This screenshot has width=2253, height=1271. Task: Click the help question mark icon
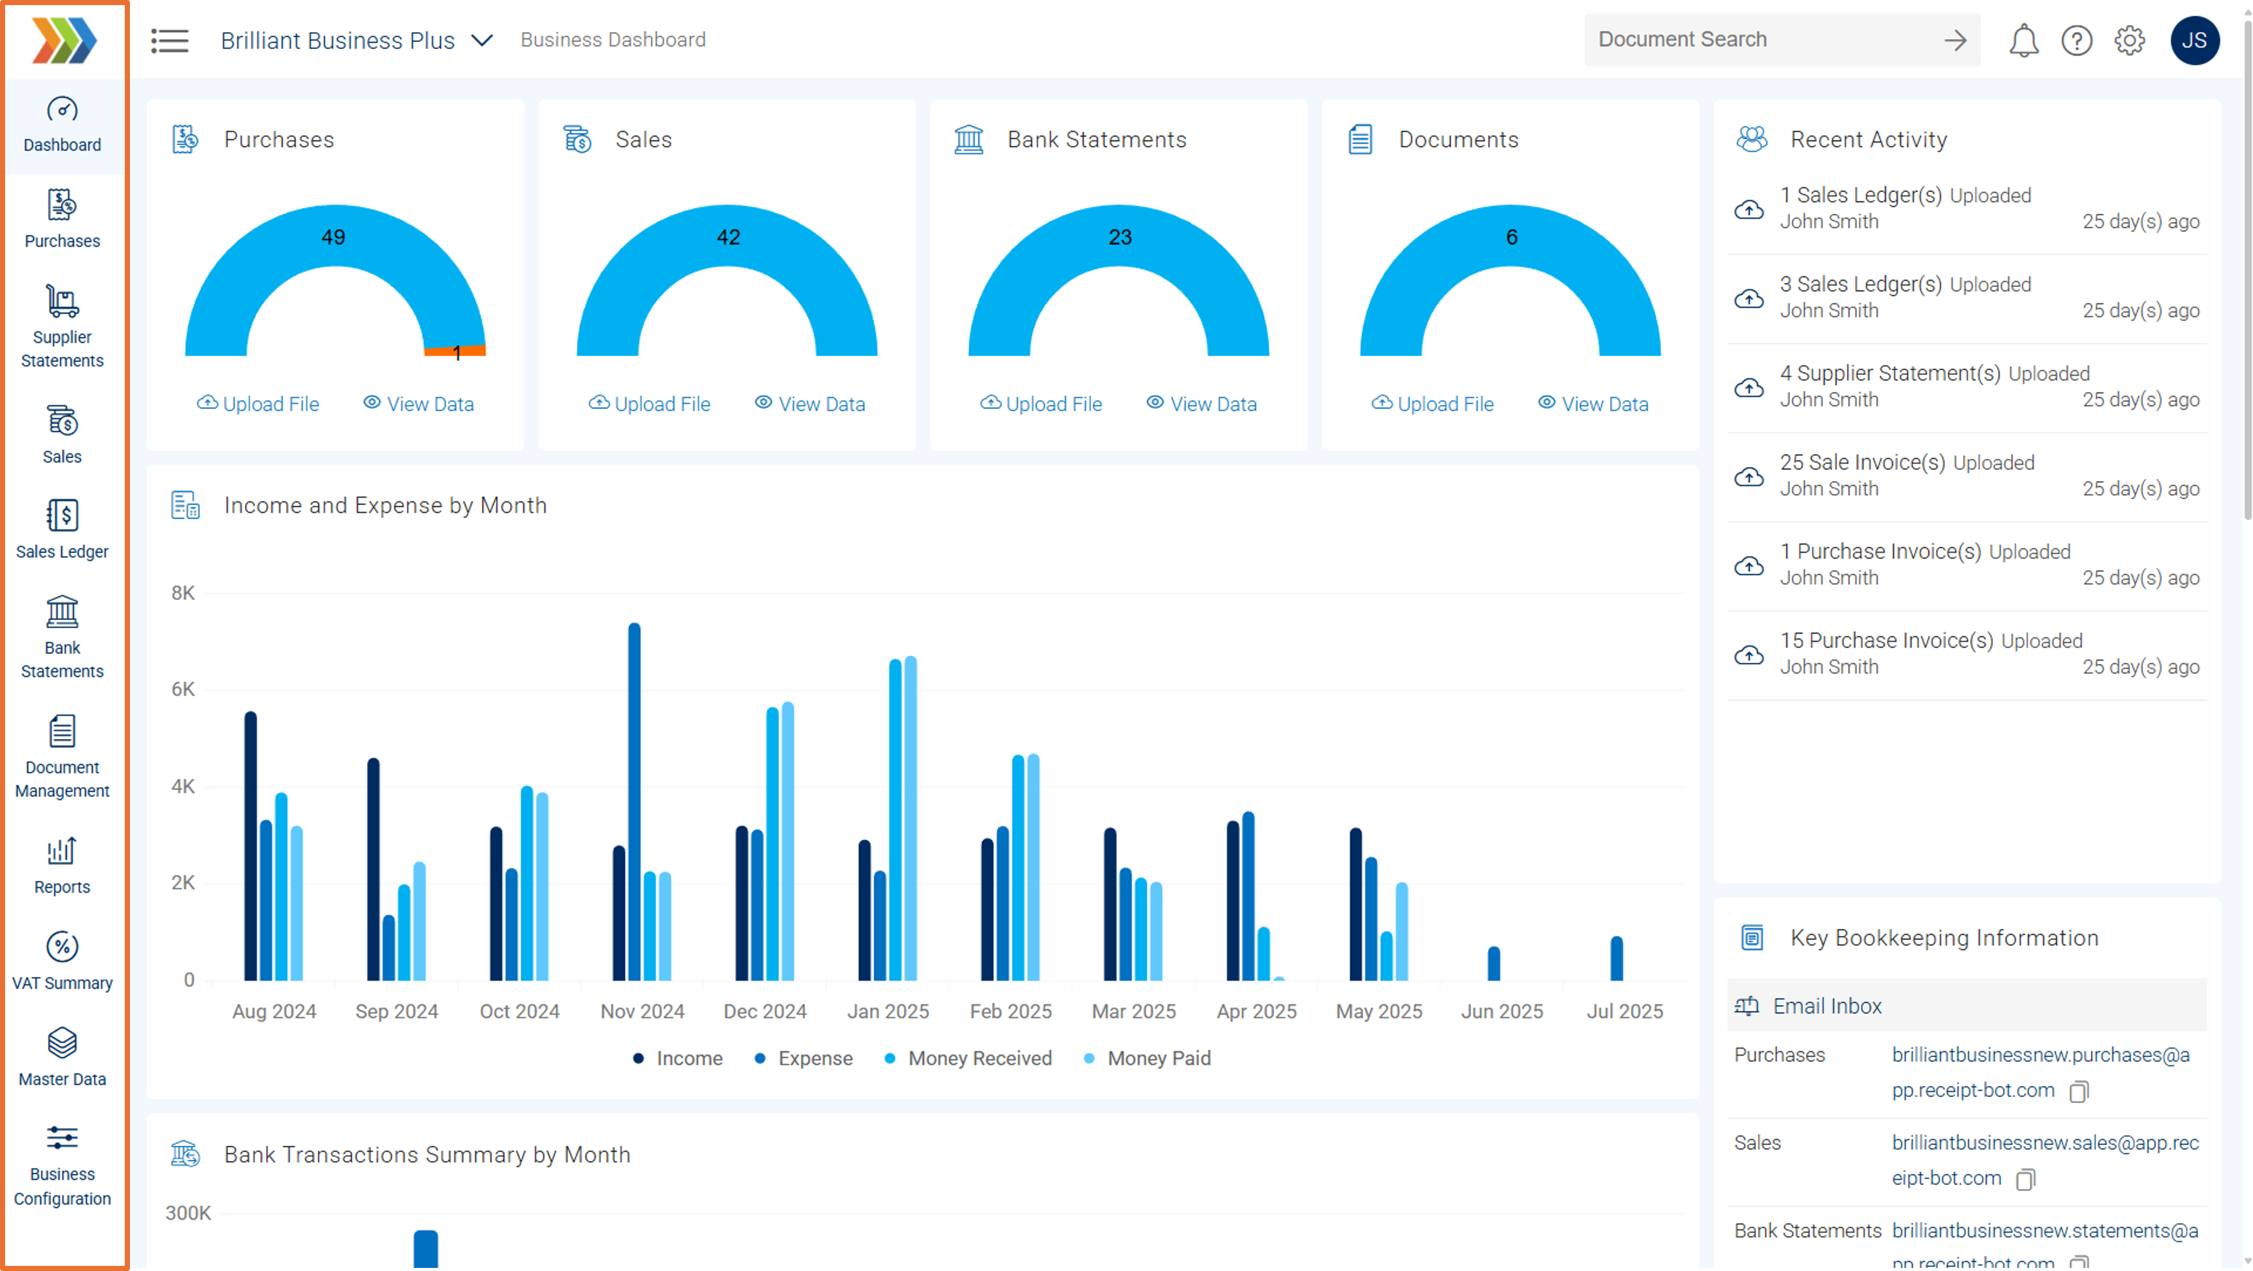pyautogui.click(x=2077, y=40)
